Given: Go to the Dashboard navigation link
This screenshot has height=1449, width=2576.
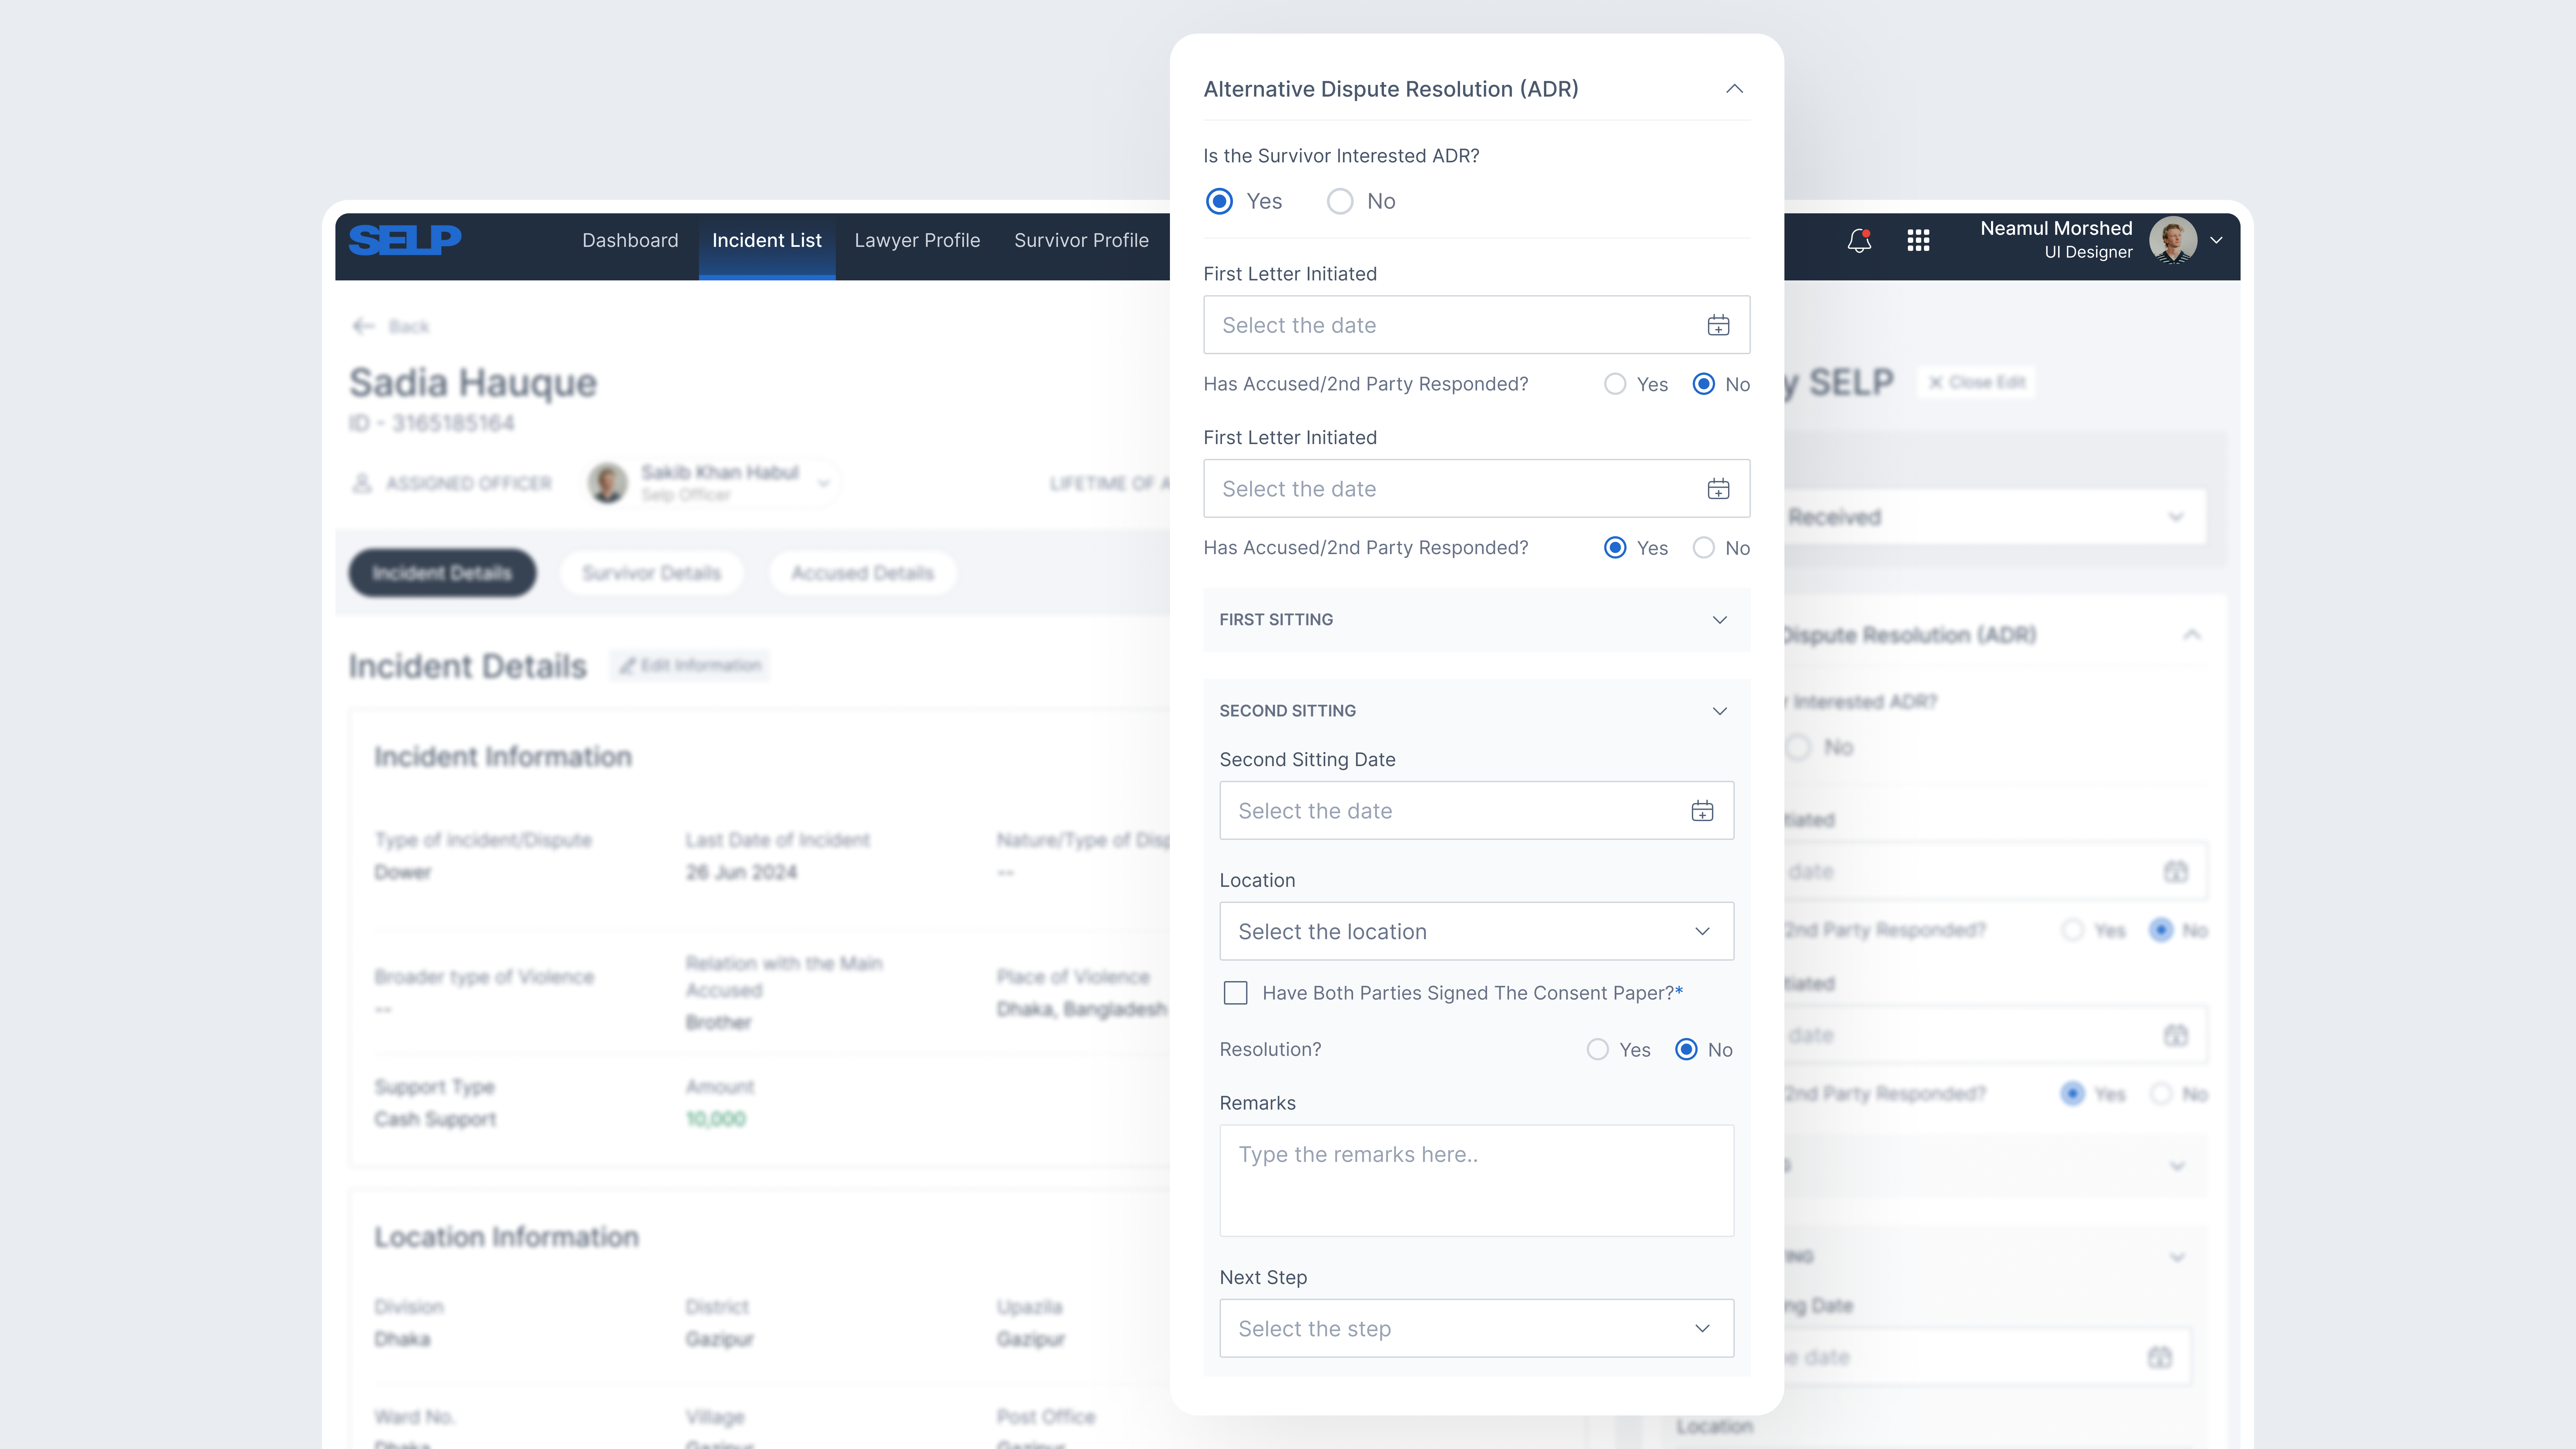Looking at the screenshot, I should 630,240.
